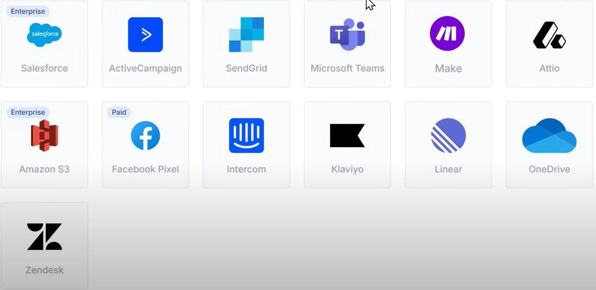
Task: Click the Enterprise badge on Amazon S3 card
Action: [28, 112]
